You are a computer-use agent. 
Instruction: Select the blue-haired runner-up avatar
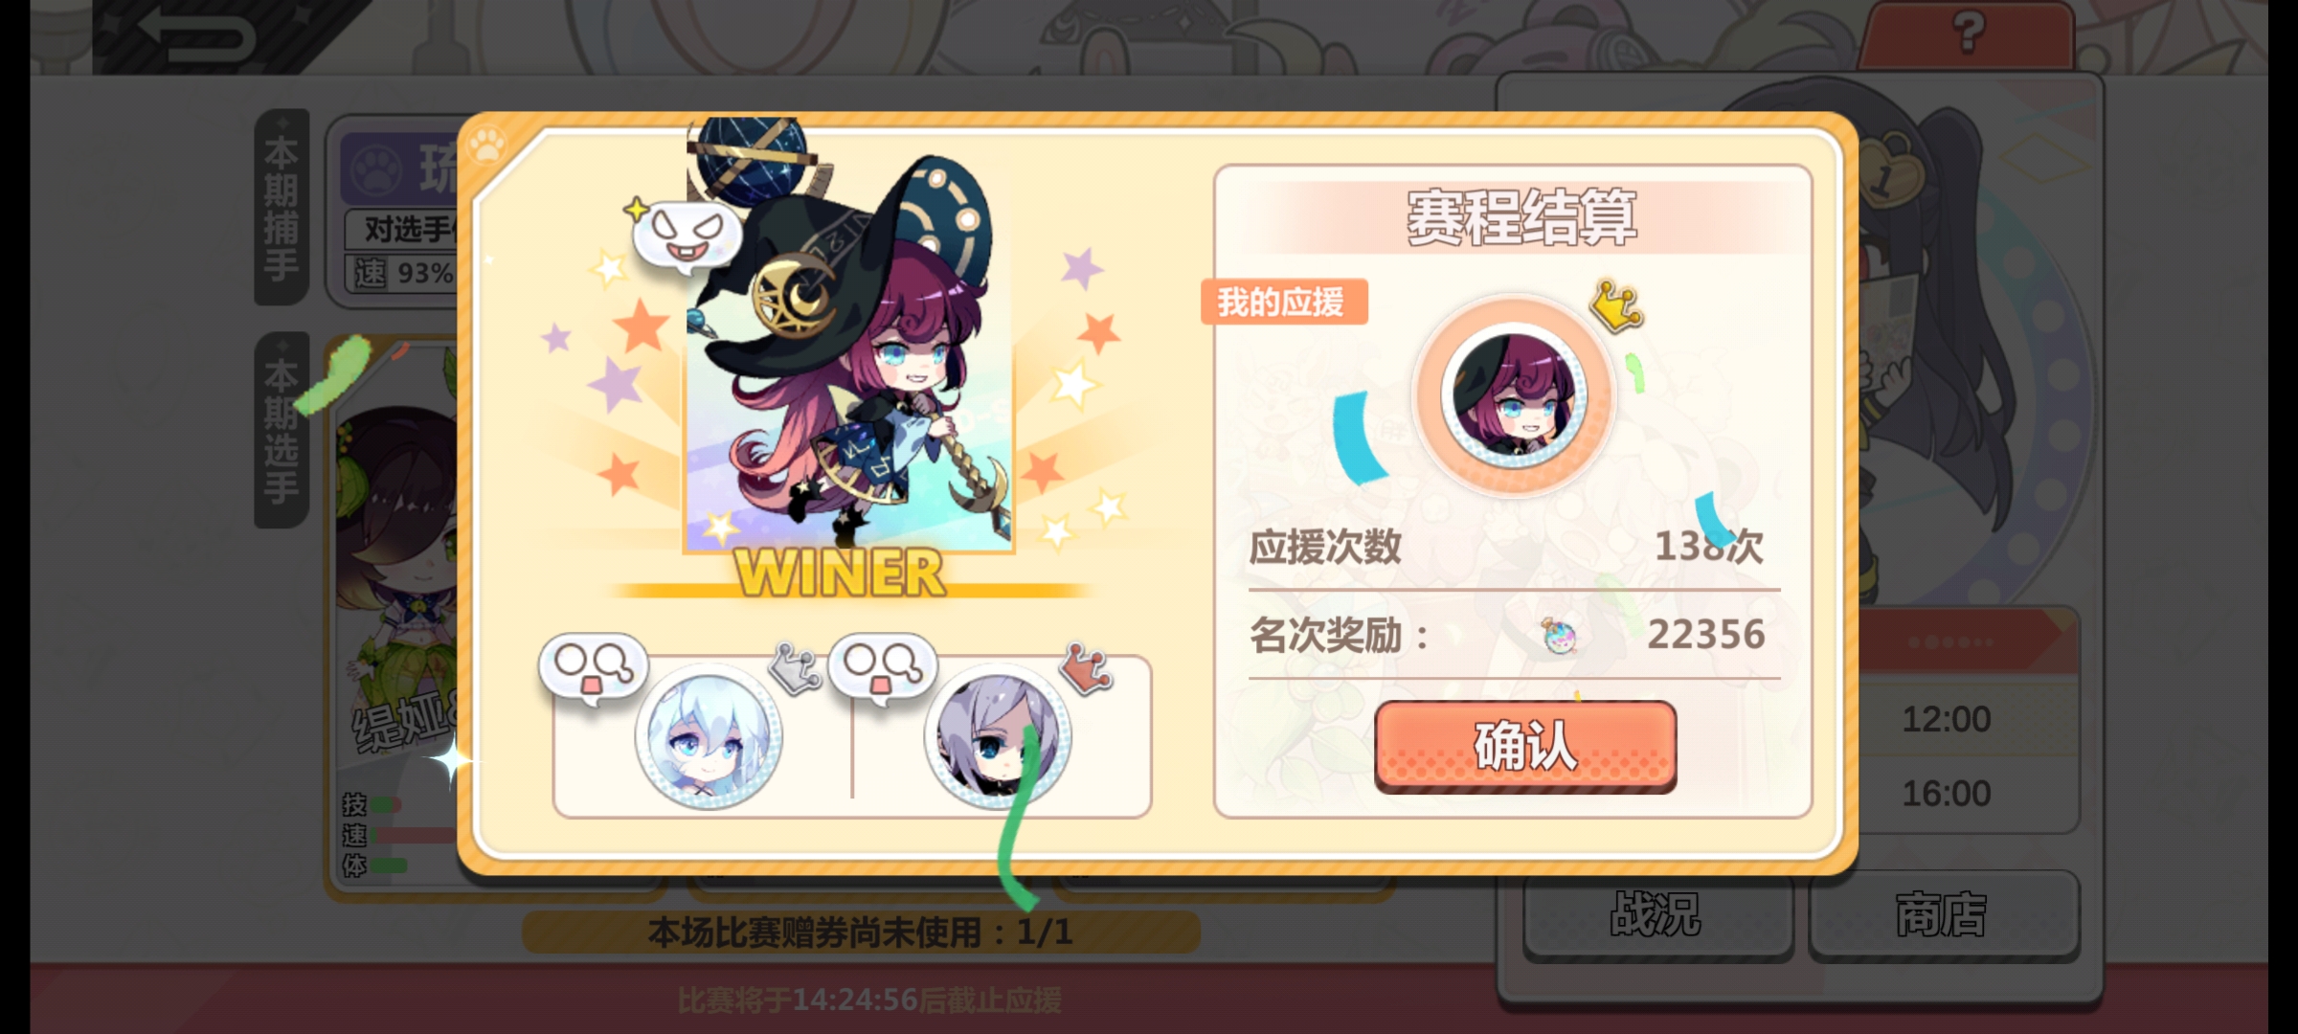pos(709,736)
